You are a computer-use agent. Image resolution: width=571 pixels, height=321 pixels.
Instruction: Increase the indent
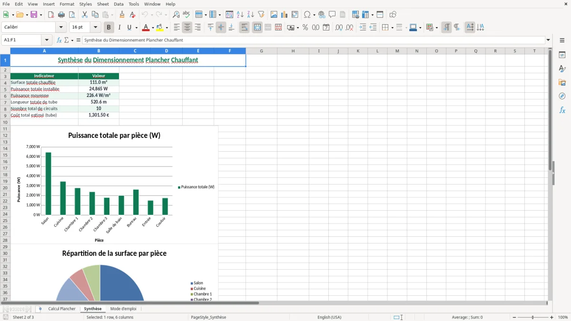pyautogui.click(x=363, y=28)
